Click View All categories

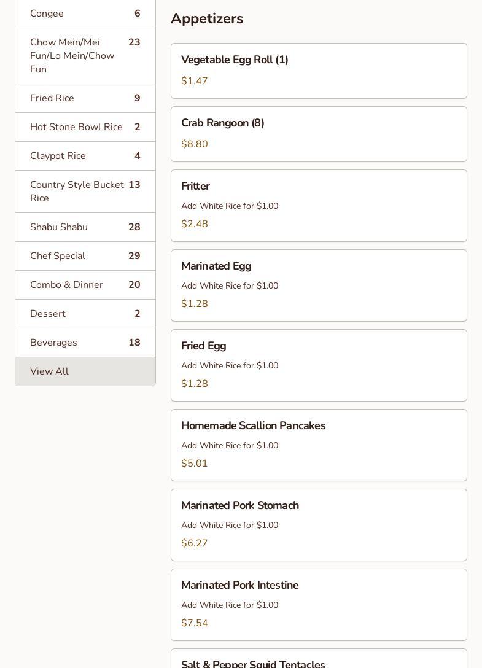(x=85, y=371)
